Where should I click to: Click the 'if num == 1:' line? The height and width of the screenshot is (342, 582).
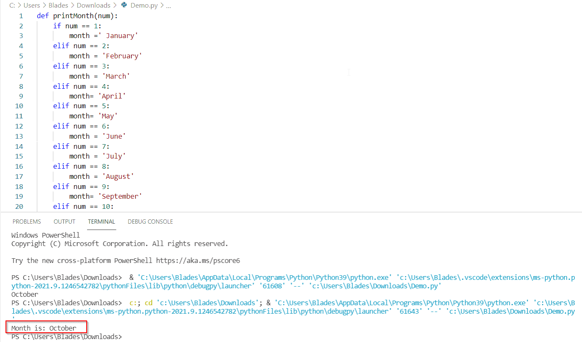pos(77,26)
